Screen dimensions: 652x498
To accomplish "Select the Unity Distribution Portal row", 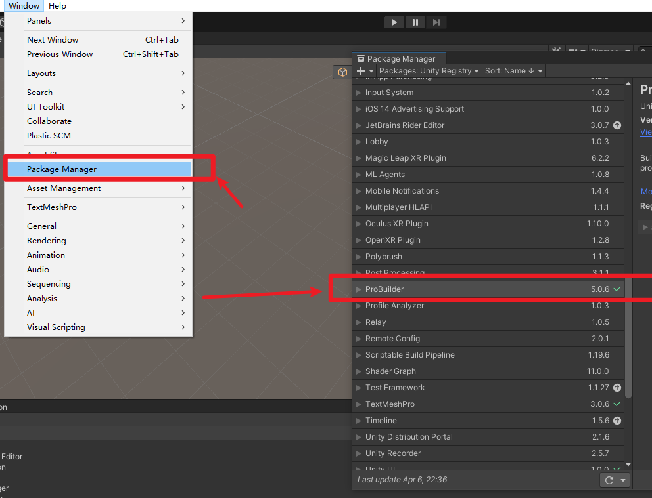I will (488, 437).
